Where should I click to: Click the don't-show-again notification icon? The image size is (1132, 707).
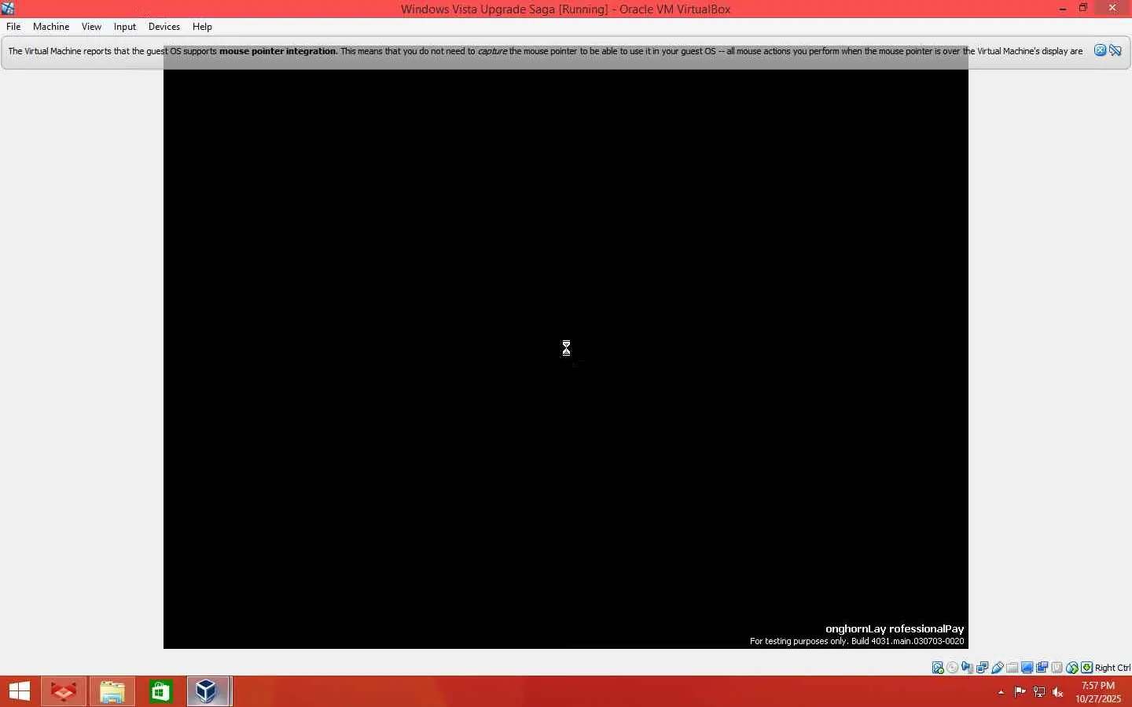click(x=1115, y=50)
